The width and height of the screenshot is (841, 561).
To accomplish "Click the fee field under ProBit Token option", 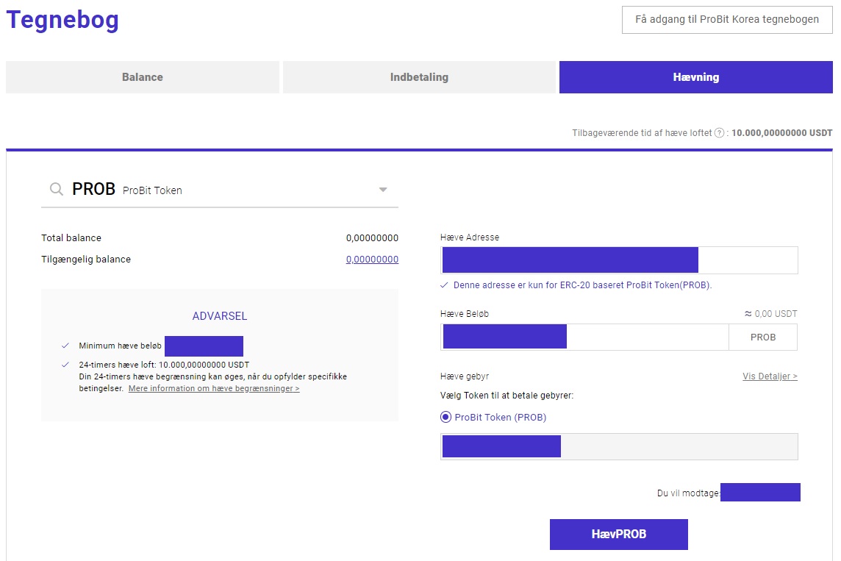I will click(620, 447).
